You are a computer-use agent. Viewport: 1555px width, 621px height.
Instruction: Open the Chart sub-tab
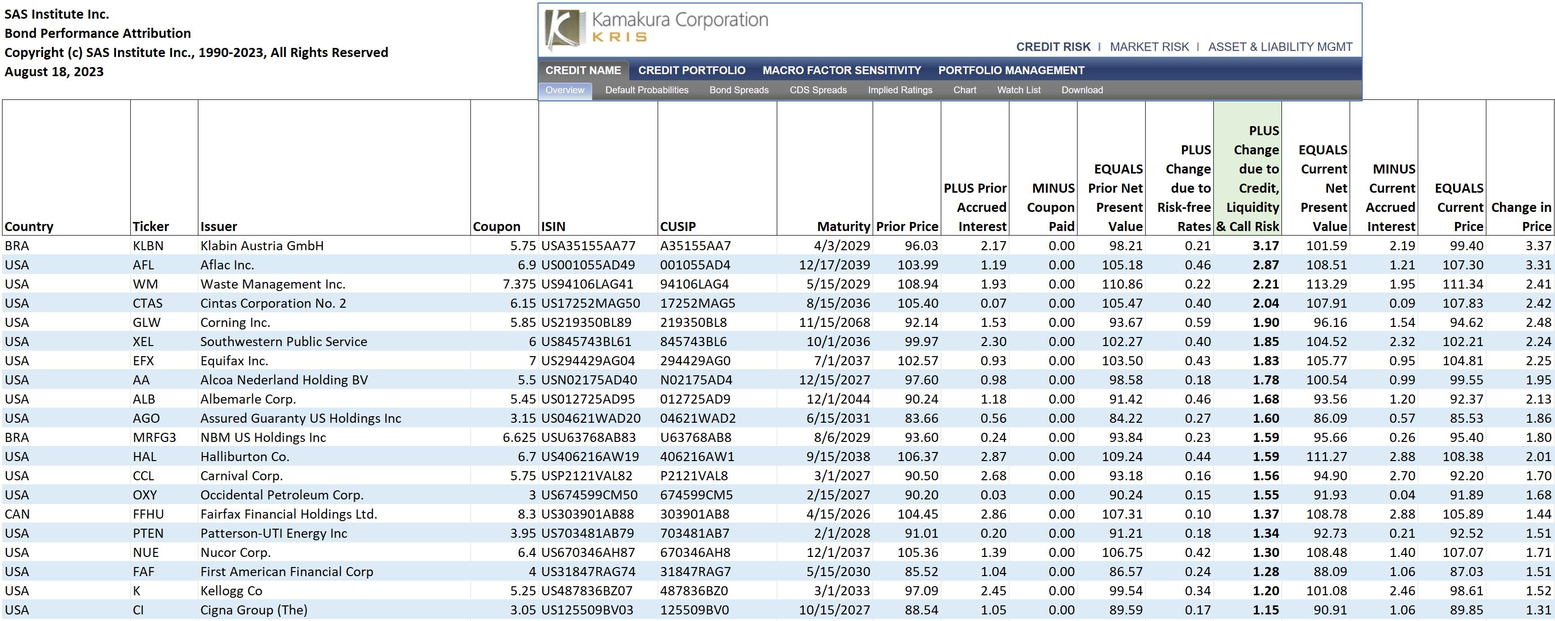(964, 90)
